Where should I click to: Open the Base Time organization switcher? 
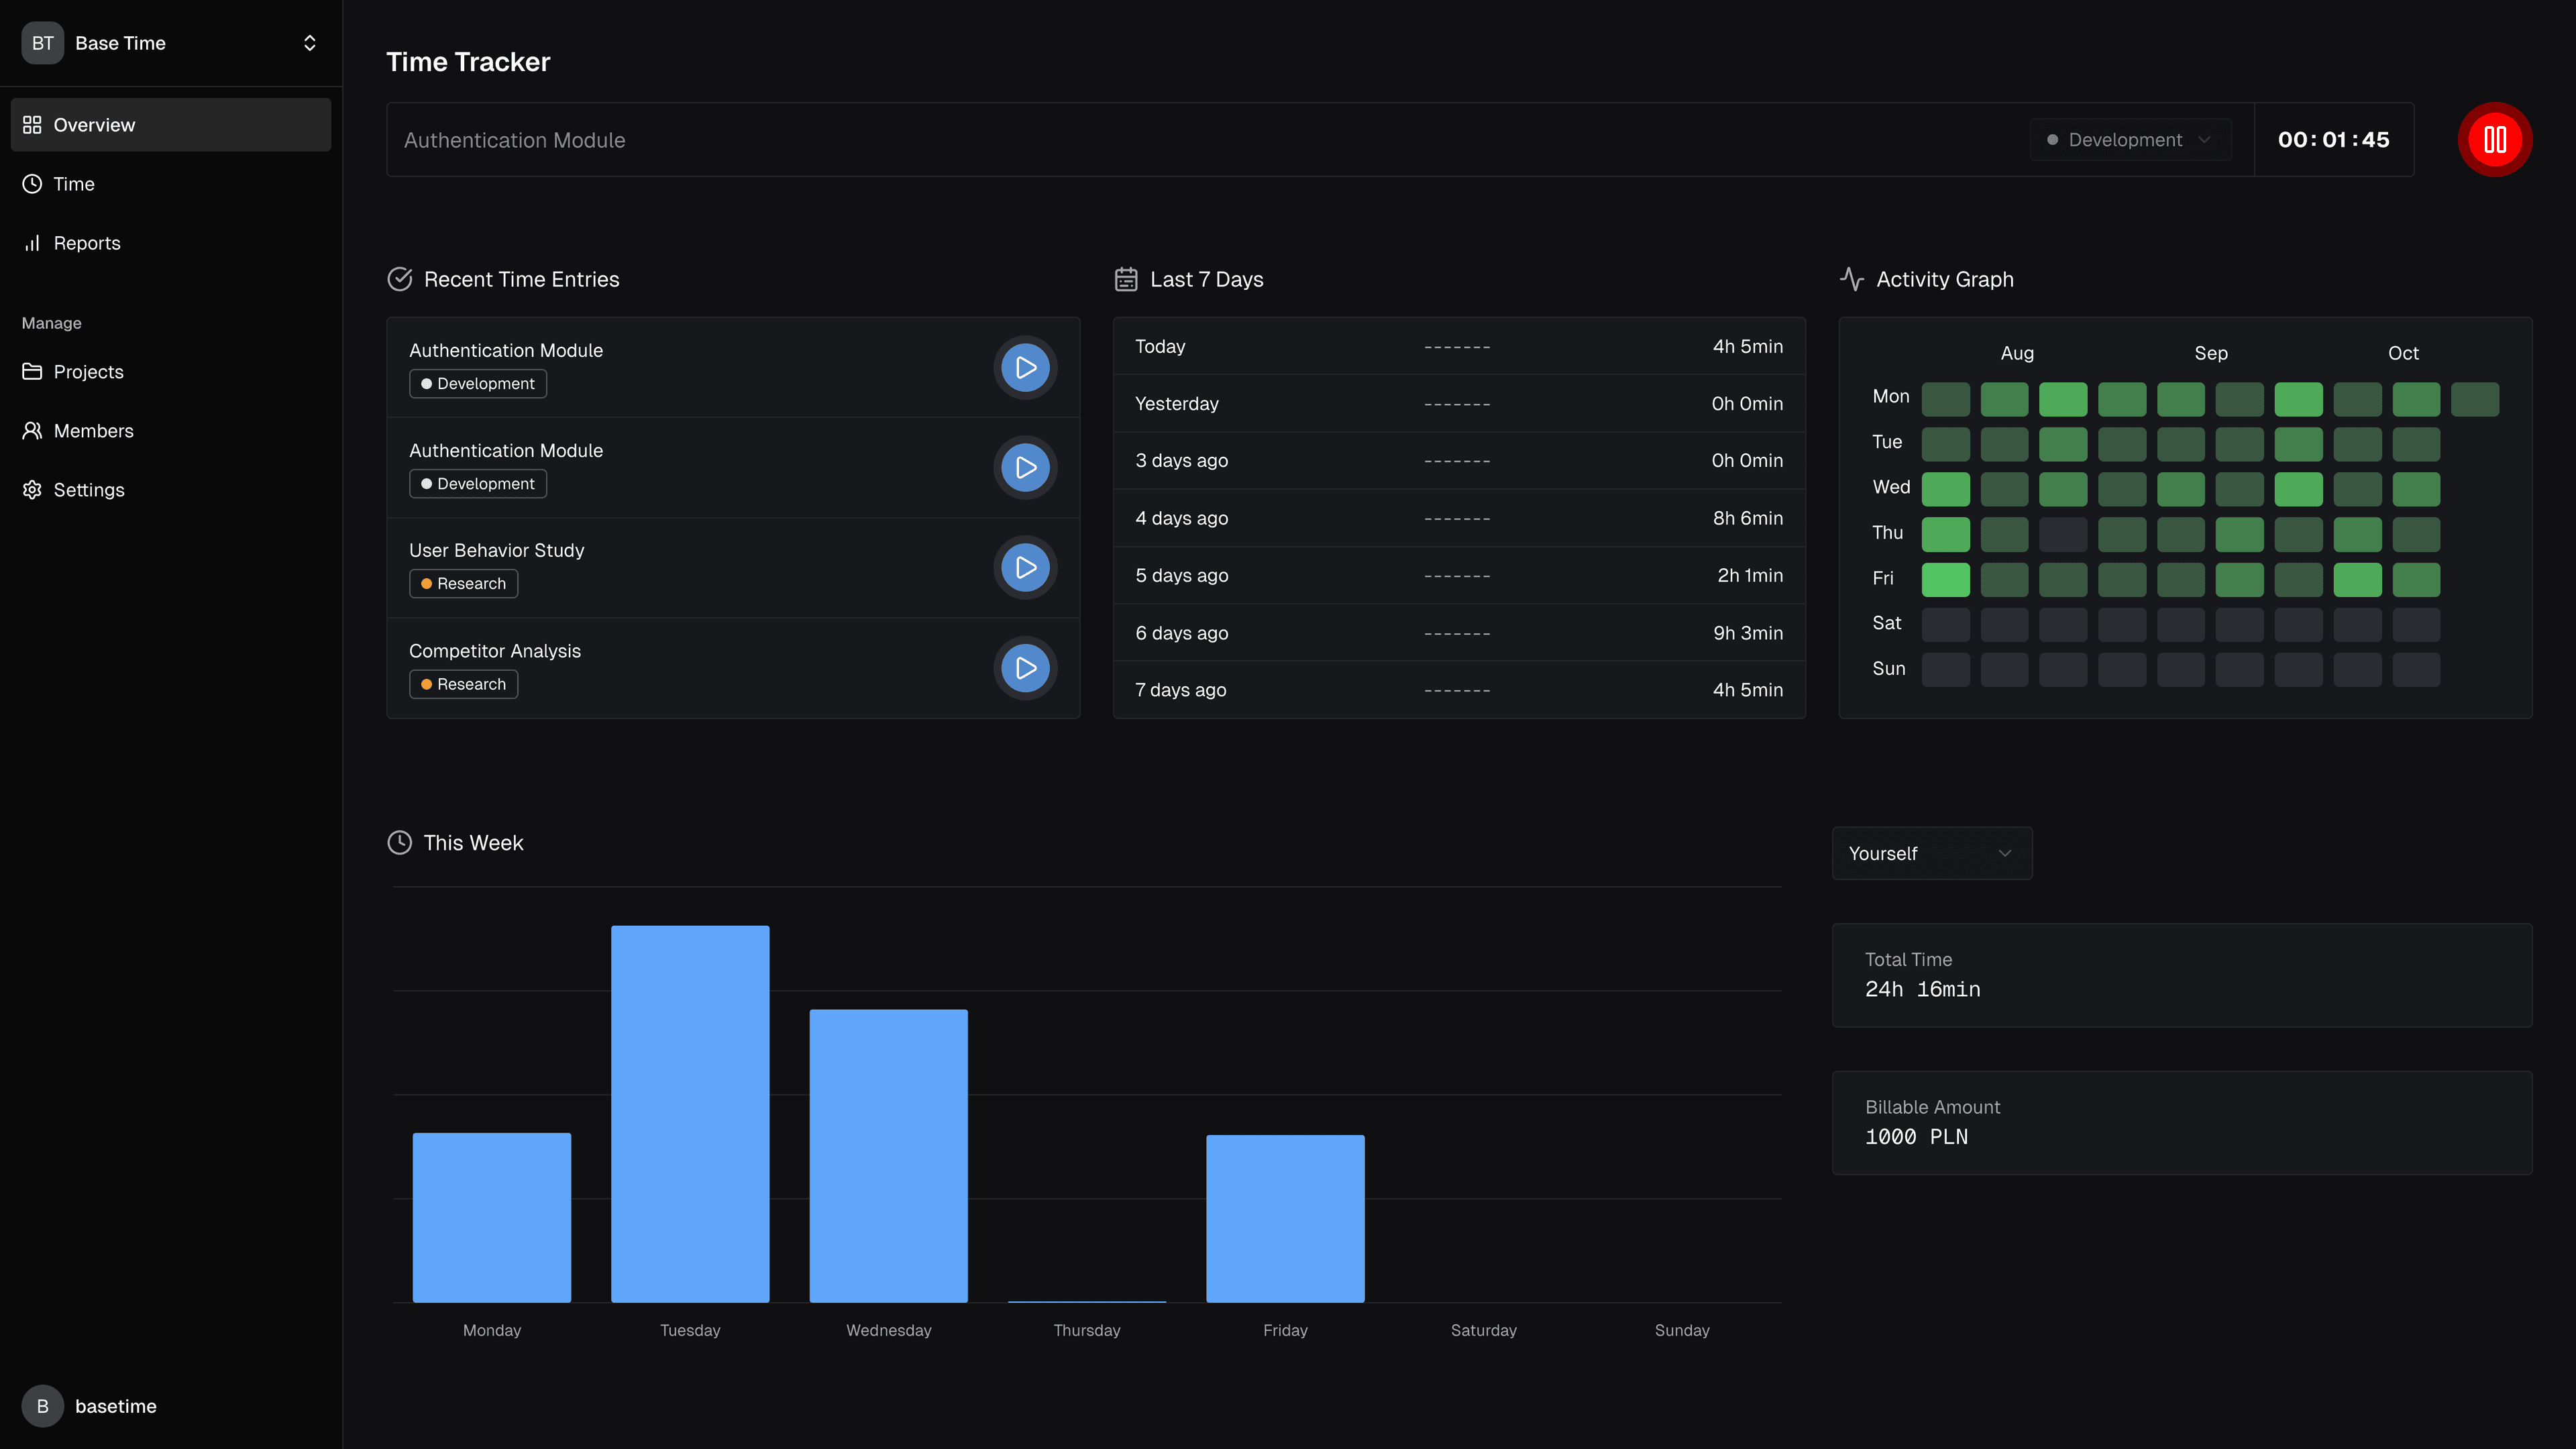(170, 43)
